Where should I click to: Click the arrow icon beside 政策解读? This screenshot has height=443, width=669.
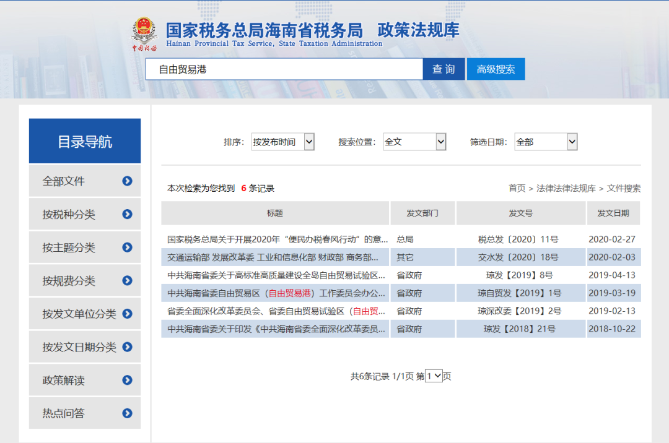point(127,380)
